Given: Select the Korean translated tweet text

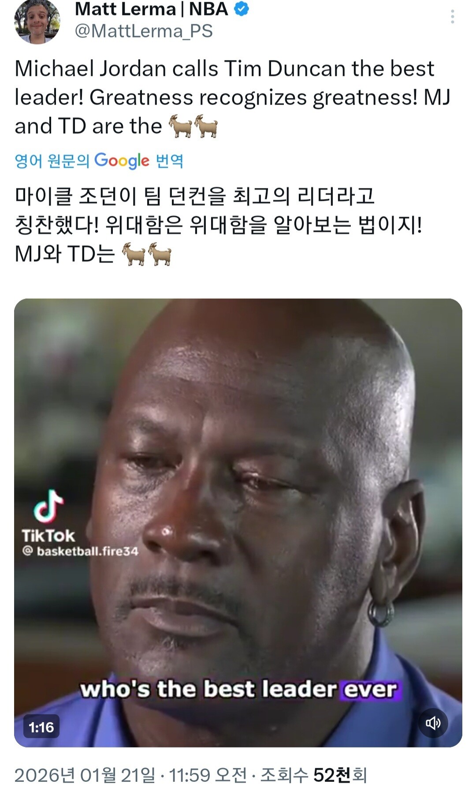Looking at the screenshot, I should click(218, 225).
